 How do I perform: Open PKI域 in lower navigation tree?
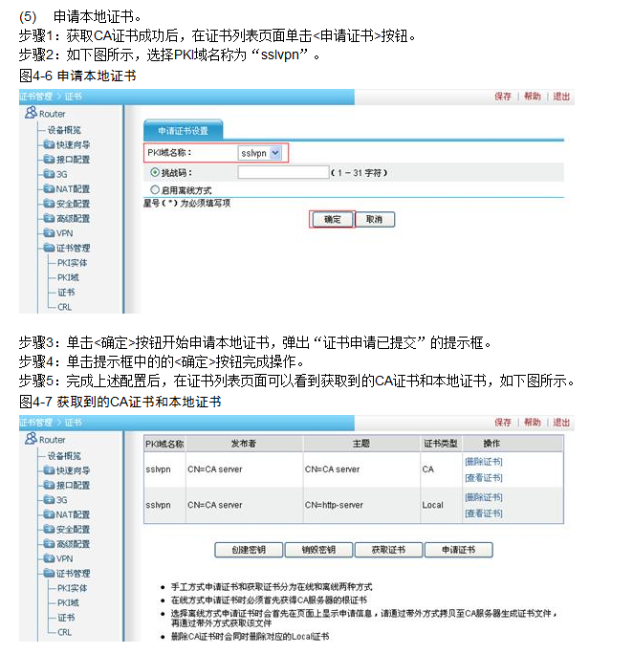(68, 602)
